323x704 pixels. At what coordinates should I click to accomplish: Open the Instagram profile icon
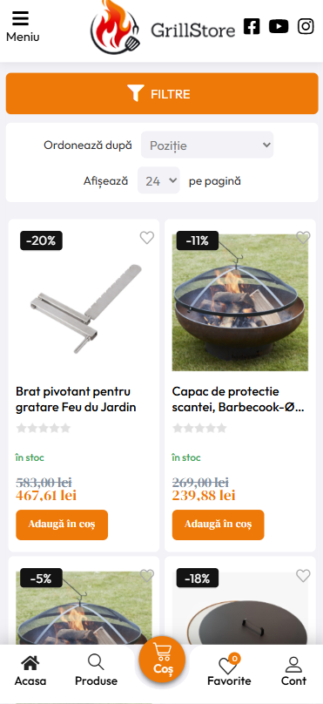pos(306,26)
